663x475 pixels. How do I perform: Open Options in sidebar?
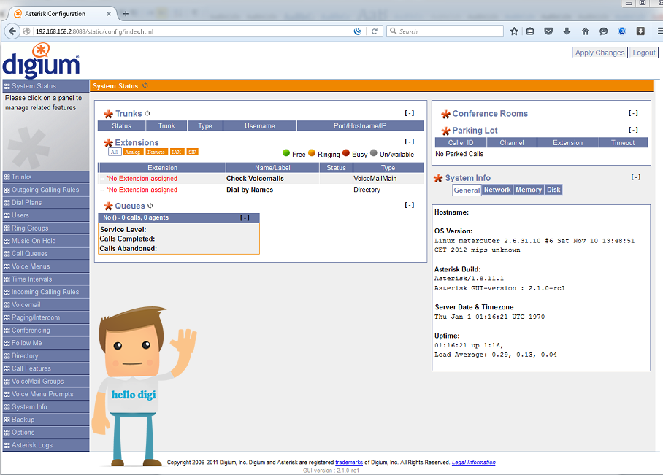(x=46, y=433)
